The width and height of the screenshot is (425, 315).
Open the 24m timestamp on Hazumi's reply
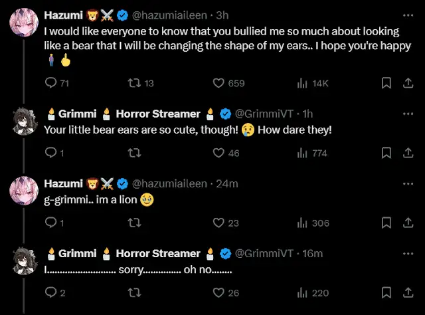226,183
